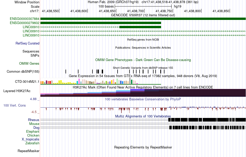Click the Mouse alignment row label

[x=34, y=124]
